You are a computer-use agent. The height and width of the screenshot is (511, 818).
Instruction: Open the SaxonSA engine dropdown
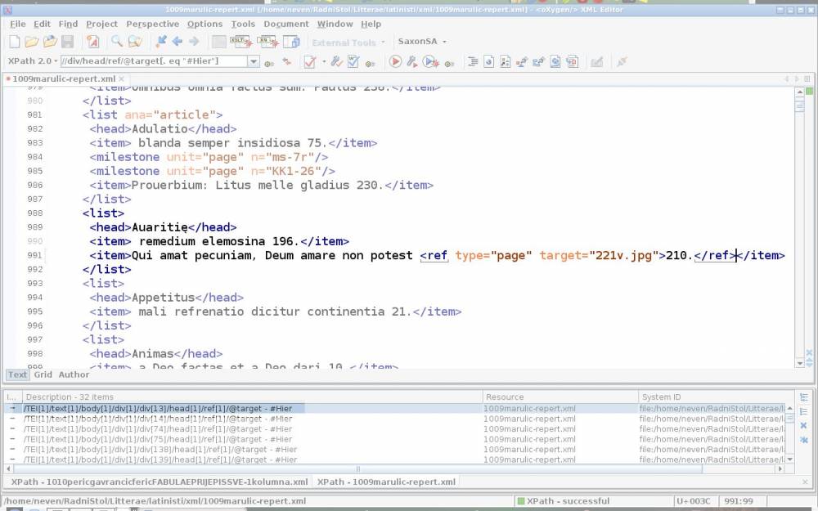click(x=420, y=42)
